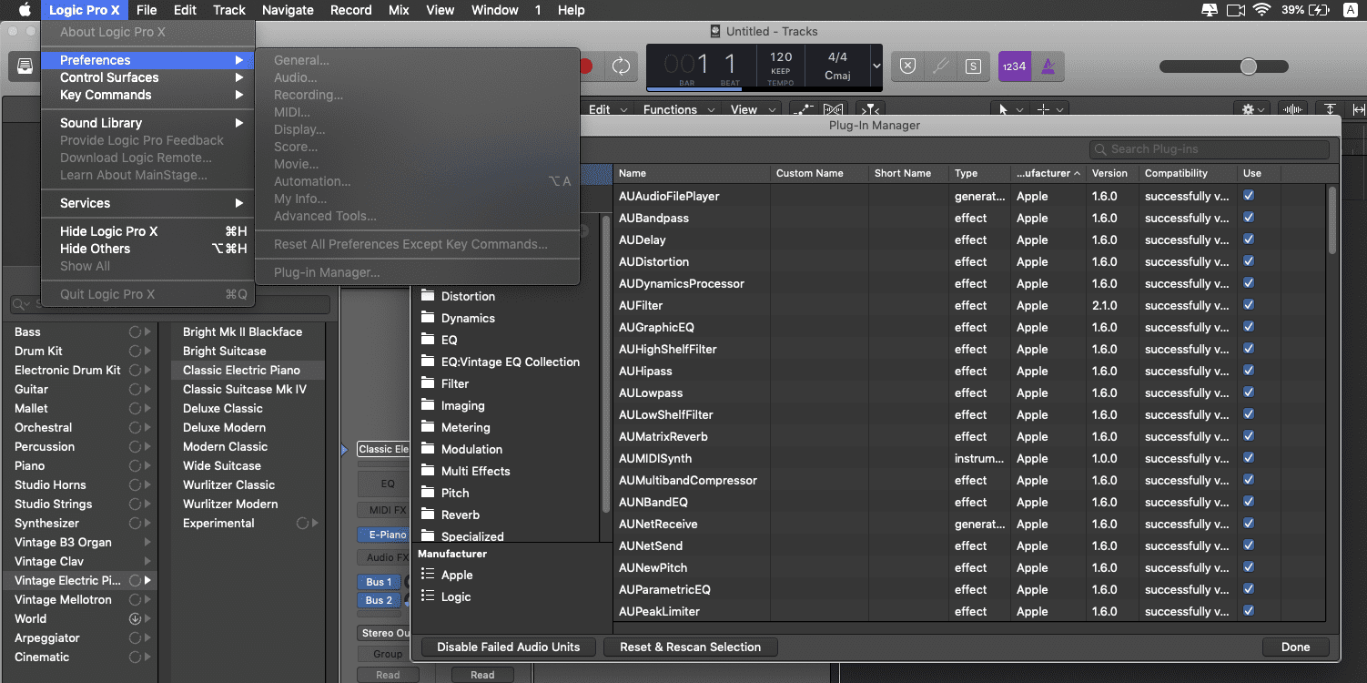This screenshot has height=683, width=1367.
Task: Open the Functions dropdown
Action: click(x=676, y=109)
